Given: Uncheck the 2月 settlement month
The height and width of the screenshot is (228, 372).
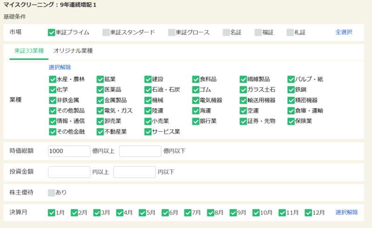Looking at the screenshot, I should [74, 213].
